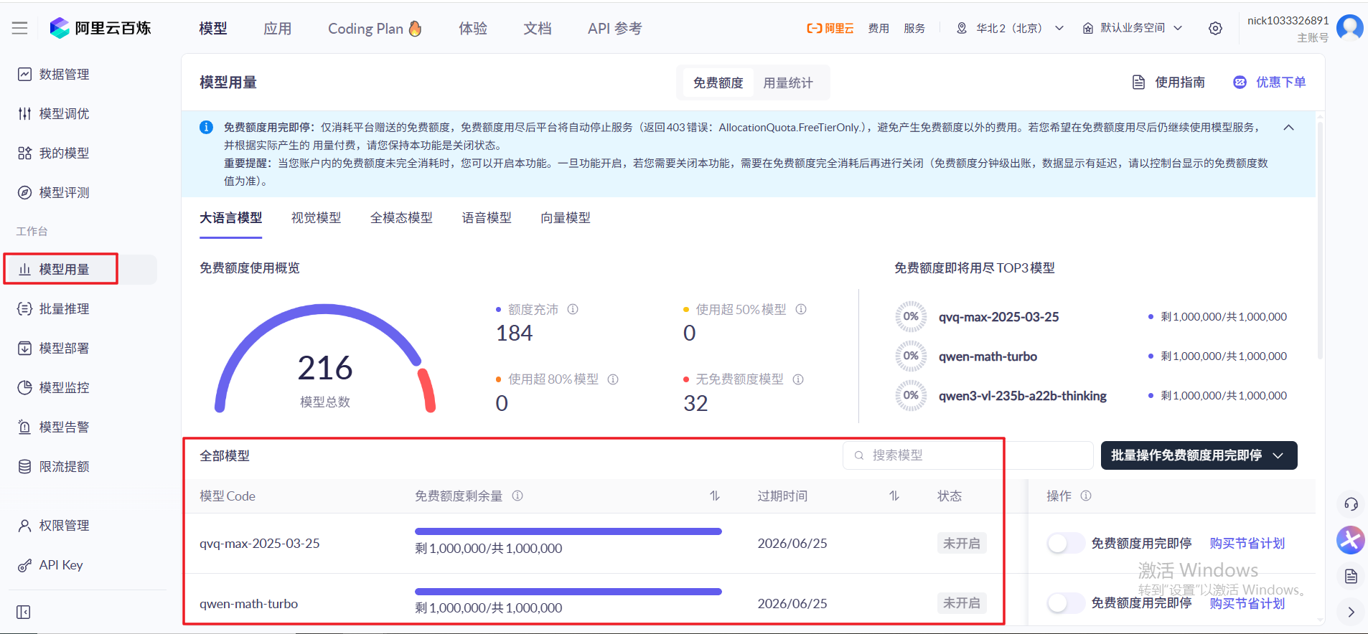Click qwen3-vl-235b-a22b-thinking in TOP3 list

tap(1023, 396)
